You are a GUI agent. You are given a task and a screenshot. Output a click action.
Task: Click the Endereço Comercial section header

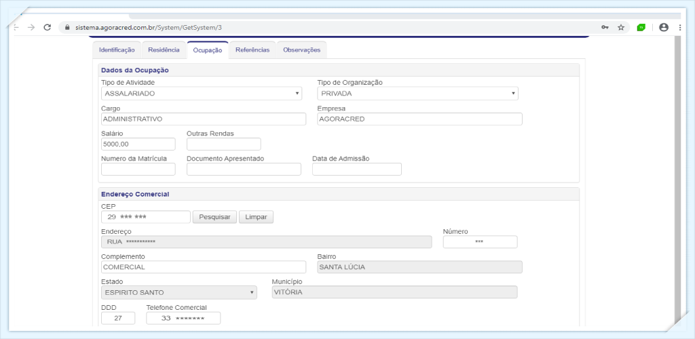(339, 194)
